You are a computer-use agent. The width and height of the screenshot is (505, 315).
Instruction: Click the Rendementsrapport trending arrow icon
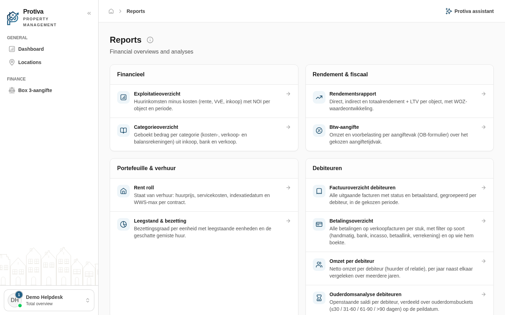click(x=319, y=97)
